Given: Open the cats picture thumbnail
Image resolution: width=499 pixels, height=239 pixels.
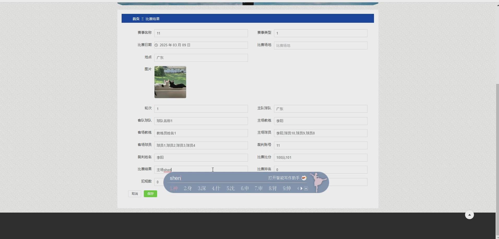Looking at the screenshot, I should 170,82.
